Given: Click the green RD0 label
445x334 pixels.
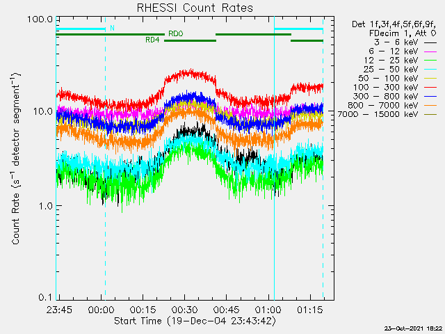Looking at the screenshot, I should pos(176,33).
